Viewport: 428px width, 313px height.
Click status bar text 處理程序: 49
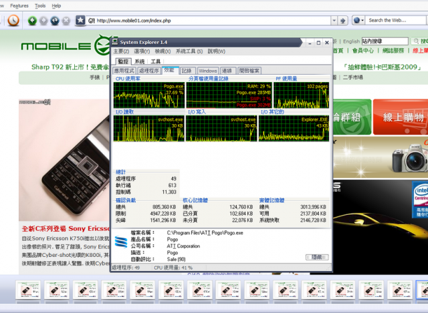pos(126,268)
